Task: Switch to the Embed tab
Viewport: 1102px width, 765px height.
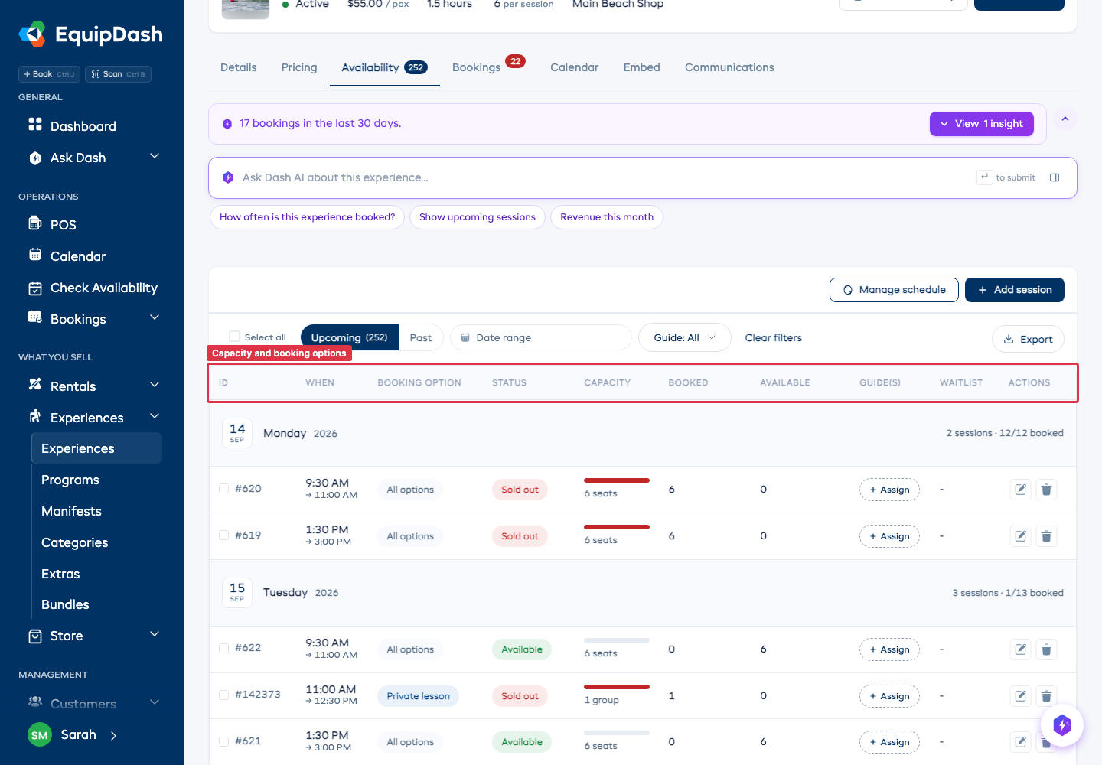Action: coord(642,68)
